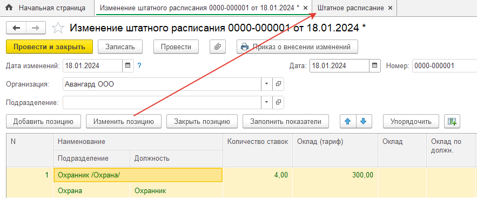Close the Изменение штатного расписания tab
The width and height of the screenshot is (477, 198).
pyautogui.click(x=306, y=8)
